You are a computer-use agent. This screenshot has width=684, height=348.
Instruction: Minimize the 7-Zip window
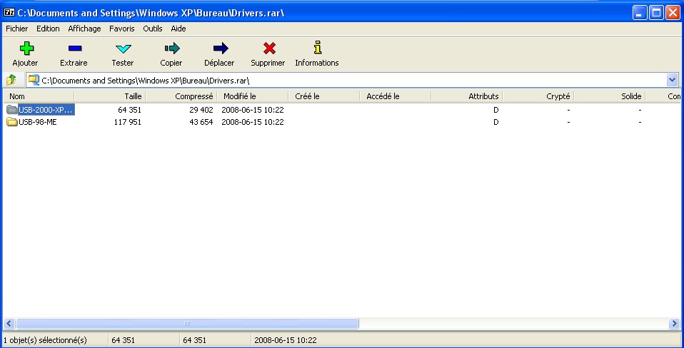pos(640,13)
